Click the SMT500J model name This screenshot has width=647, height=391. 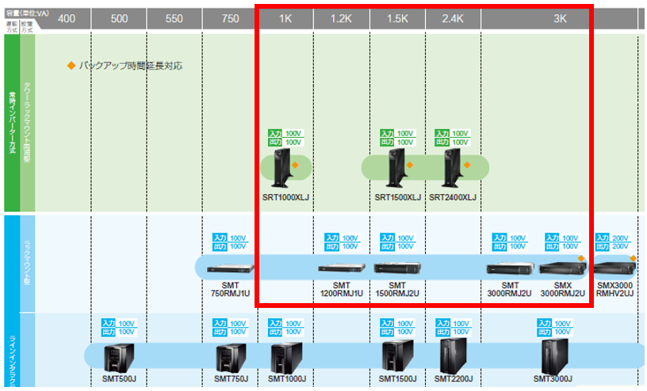[119, 378]
